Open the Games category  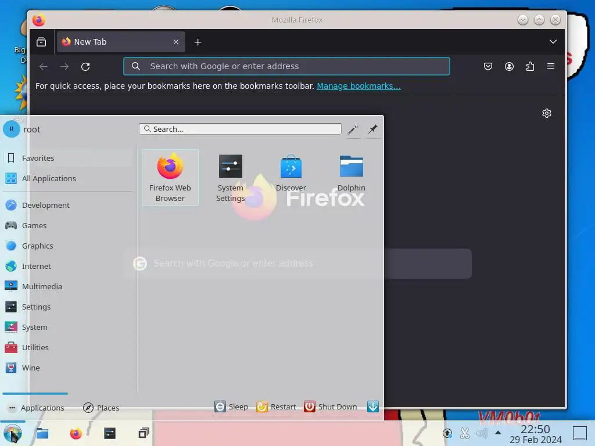[67, 226]
